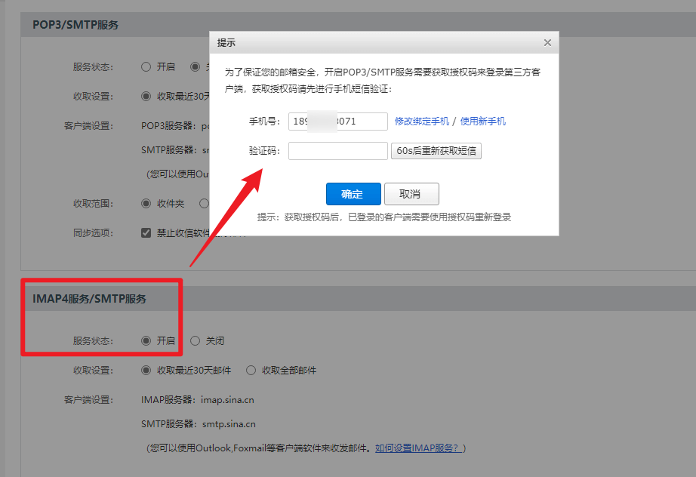Disable IMAP4 service with 关闭 radio

tap(196, 341)
